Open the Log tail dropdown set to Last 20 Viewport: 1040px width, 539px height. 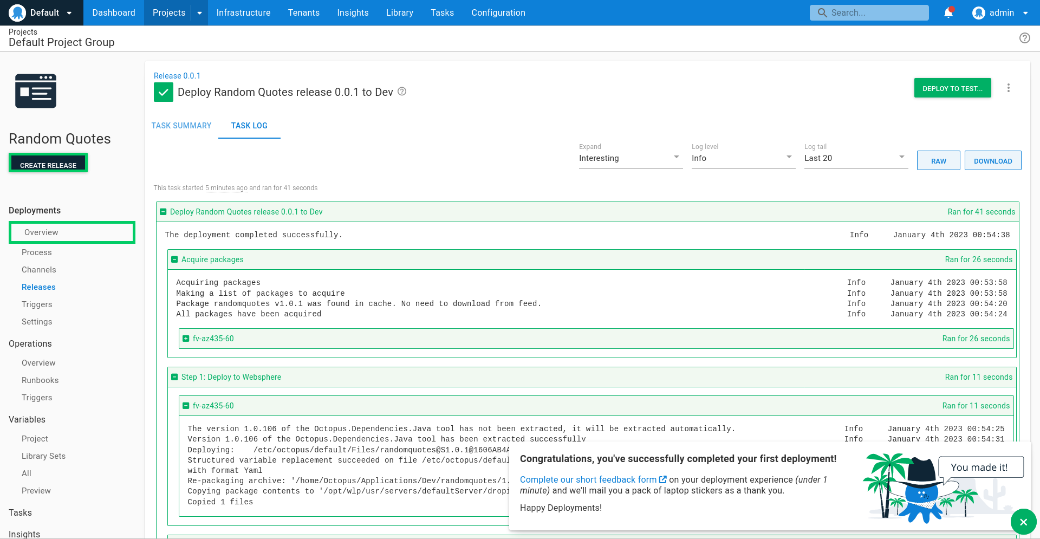pos(856,158)
